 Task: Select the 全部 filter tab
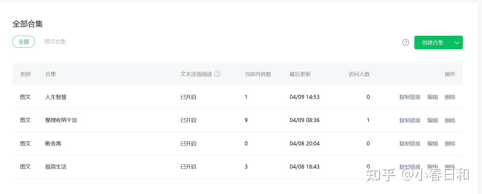tap(24, 42)
